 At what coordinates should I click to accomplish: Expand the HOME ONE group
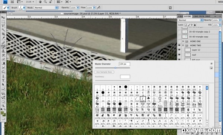183,41
